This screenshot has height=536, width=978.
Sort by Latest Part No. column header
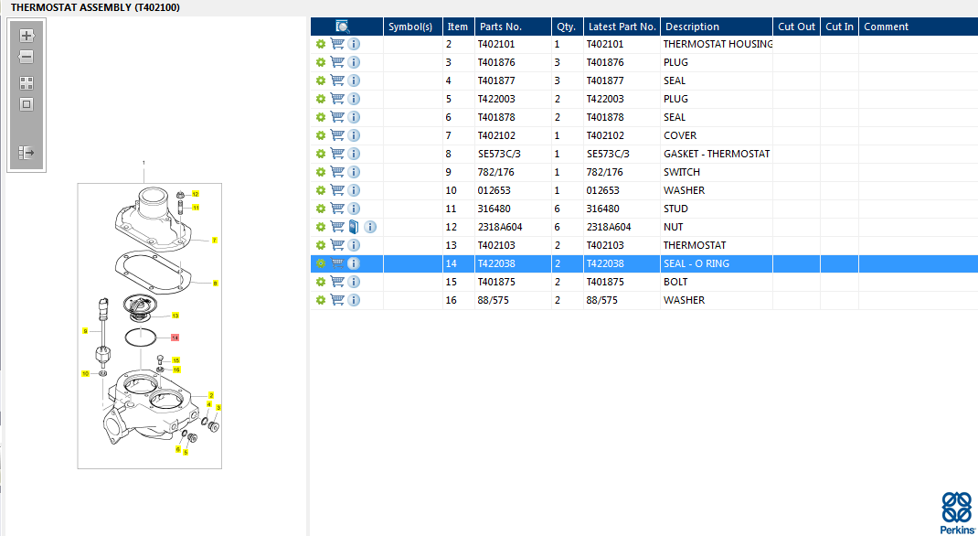coord(622,27)
